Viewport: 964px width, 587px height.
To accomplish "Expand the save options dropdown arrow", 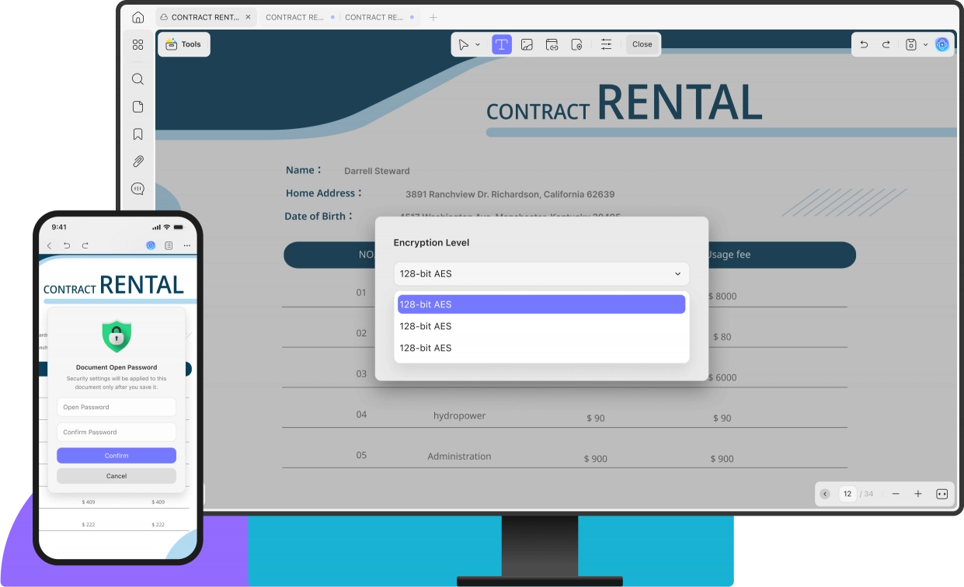I will [925, 45].
